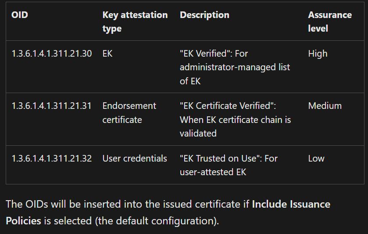
Task: Click the Assurance level column header
Action: 330,22
